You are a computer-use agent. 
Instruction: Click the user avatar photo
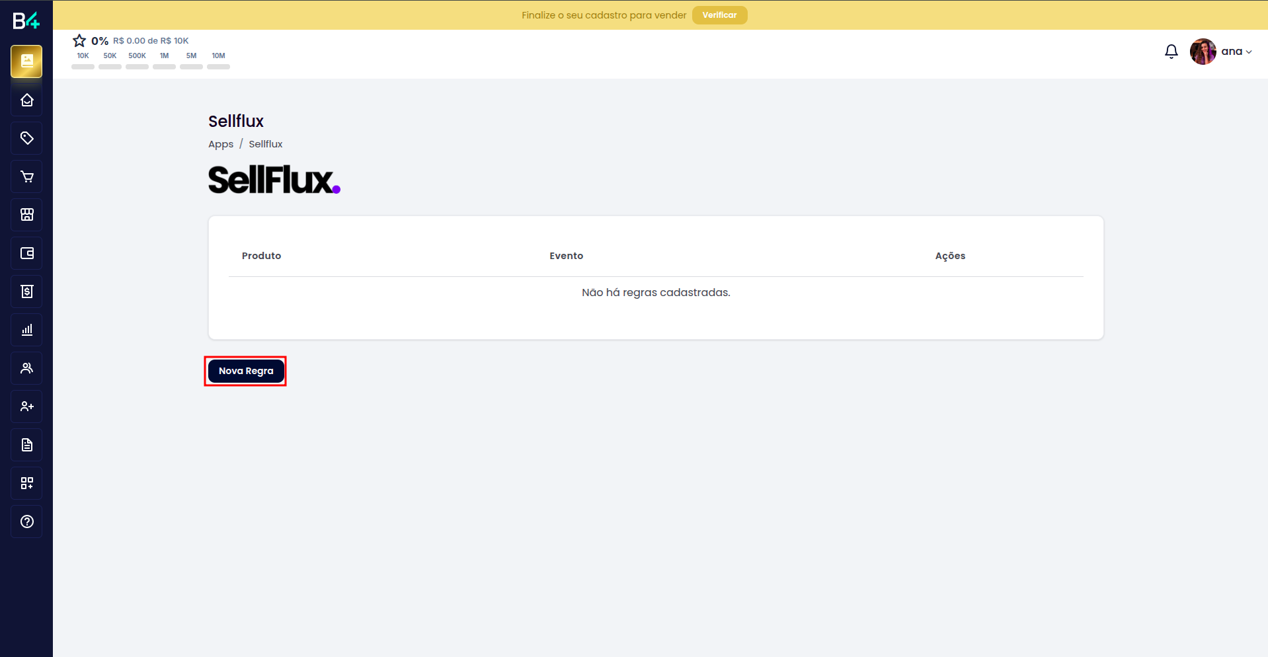[1203, 52]
